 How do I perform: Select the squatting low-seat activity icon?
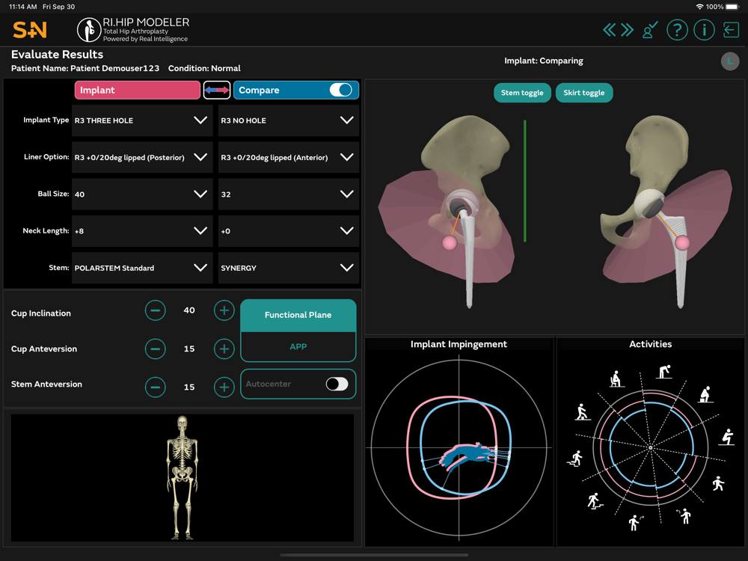pyautogui.click(x=726, y=437)
